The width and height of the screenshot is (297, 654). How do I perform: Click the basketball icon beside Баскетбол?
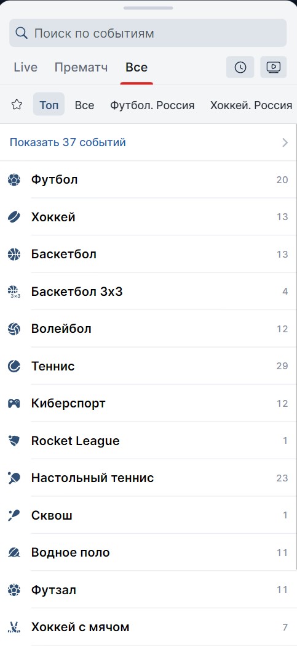14,255
